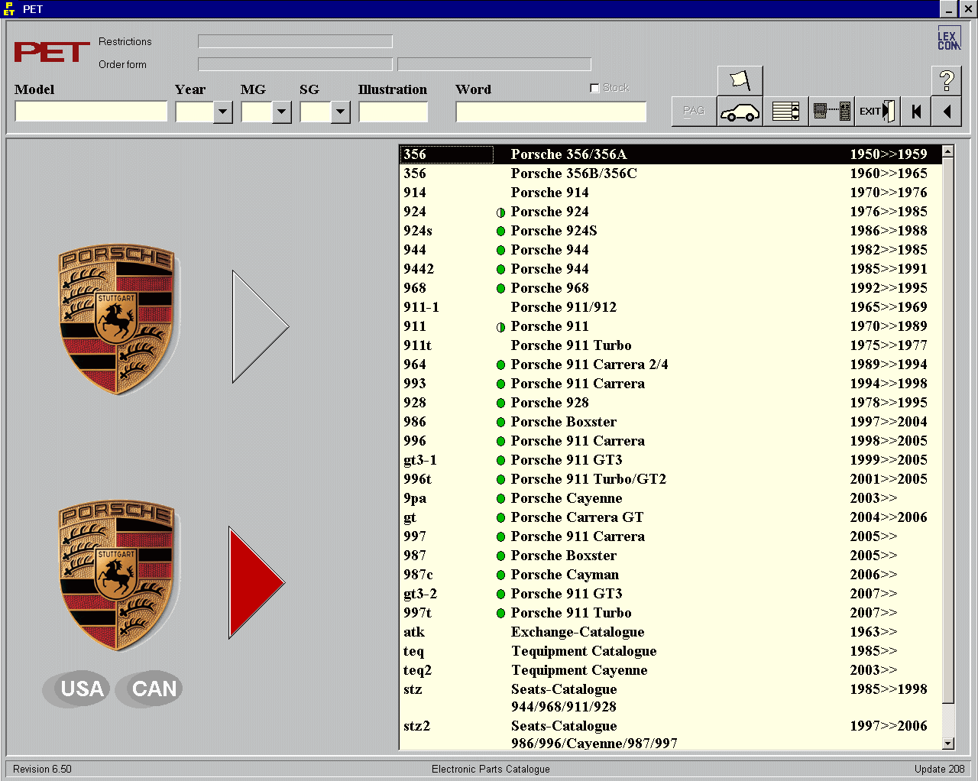Go back with the left arrow button
The height and width of the screenshot is (781, 978).
point(947,112)
